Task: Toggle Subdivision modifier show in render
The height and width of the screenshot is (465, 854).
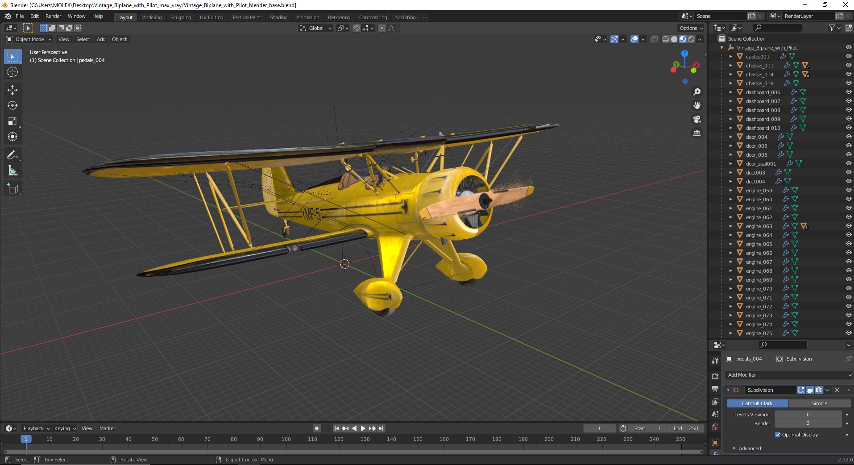Action: click(x=819, y=390)
